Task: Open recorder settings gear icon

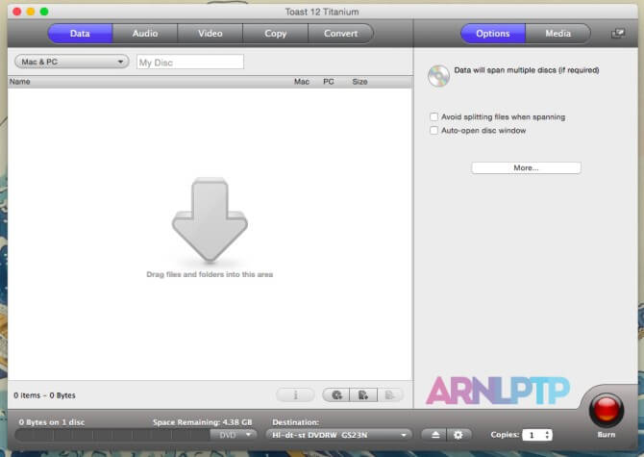Action: (458, 435)
